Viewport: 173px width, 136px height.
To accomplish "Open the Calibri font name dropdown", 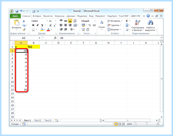I will point(47,21).
